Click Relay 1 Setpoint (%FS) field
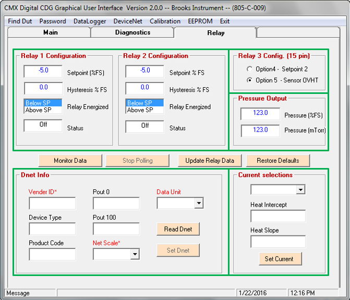 tap(43, 71)
